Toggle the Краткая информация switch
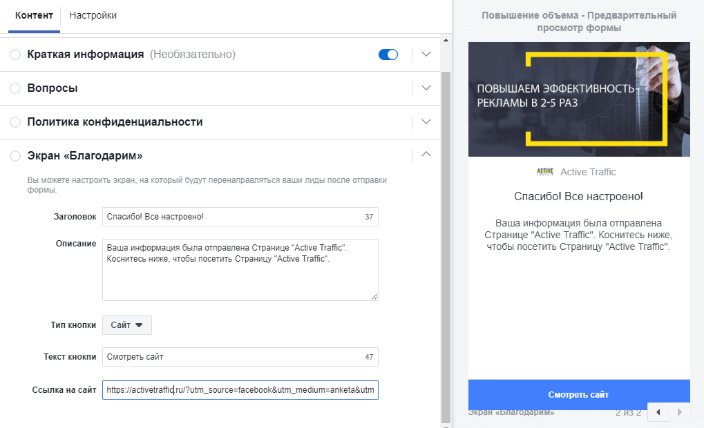The height and width of the screenshot is (428, 704). [388, 55]
